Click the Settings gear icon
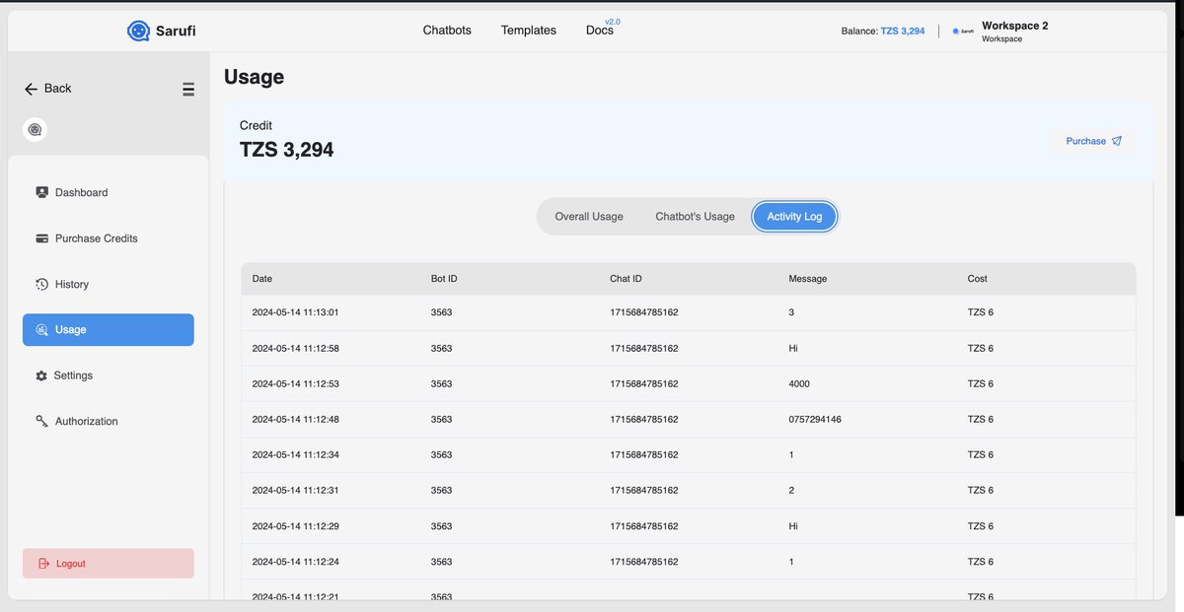Viewport: 1184px width, 612px height. coord(41,375)
